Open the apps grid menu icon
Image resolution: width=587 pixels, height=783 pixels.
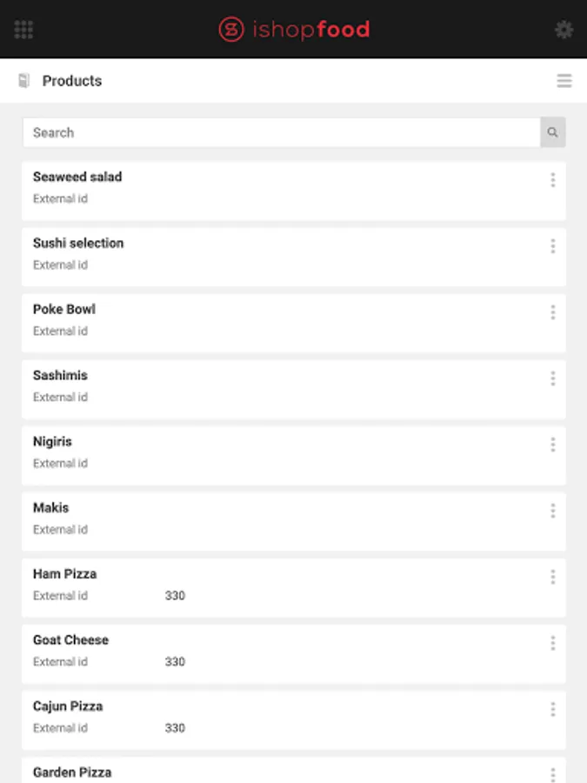tap(24, 30)
